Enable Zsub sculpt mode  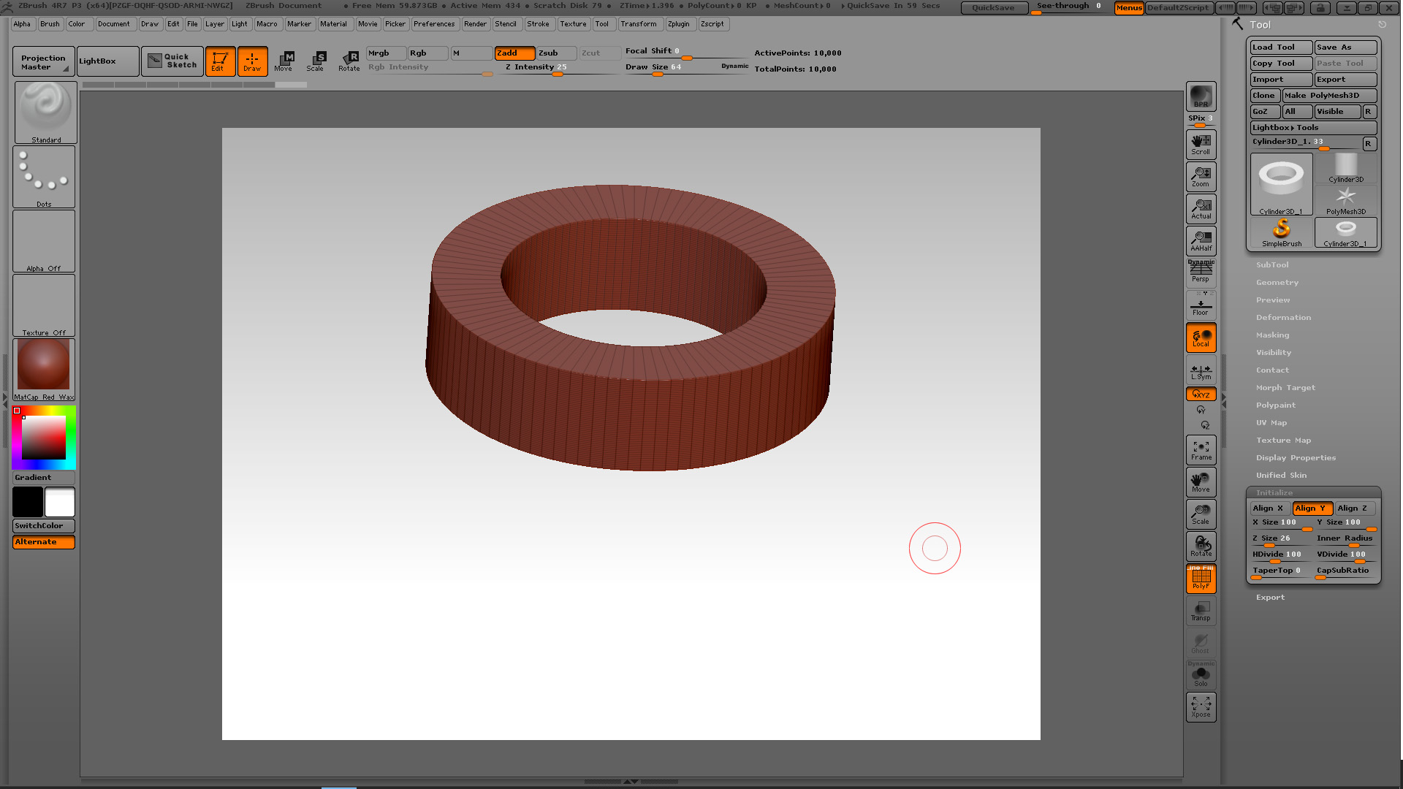coord(556,53)
